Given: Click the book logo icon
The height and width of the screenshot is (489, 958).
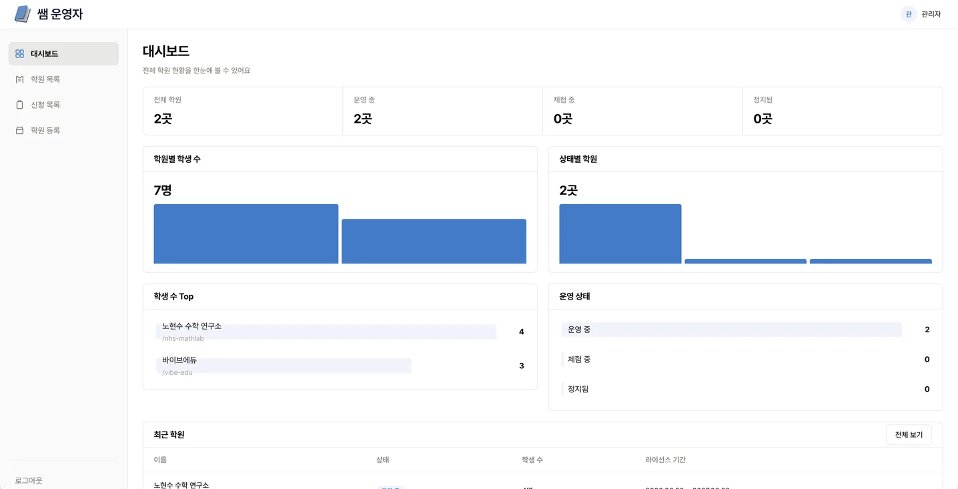Looking at the screenshot, I should (x=23, y=14).
